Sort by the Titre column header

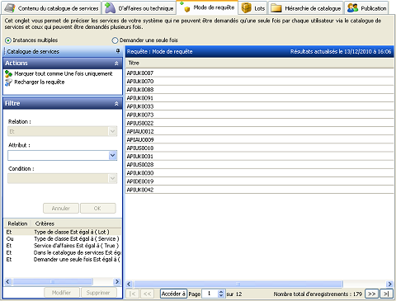260,63
